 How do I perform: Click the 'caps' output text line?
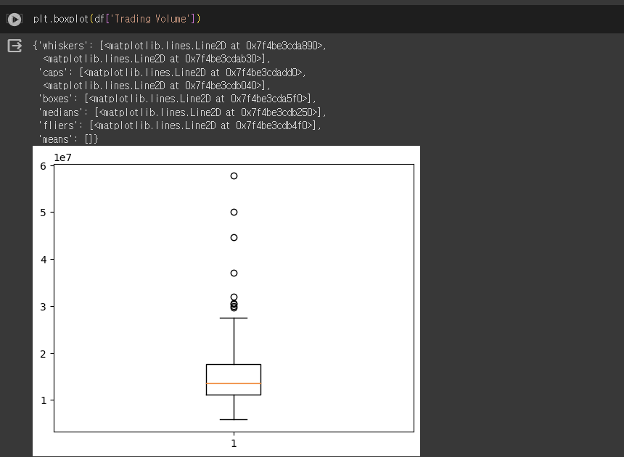tap(172, 73)
